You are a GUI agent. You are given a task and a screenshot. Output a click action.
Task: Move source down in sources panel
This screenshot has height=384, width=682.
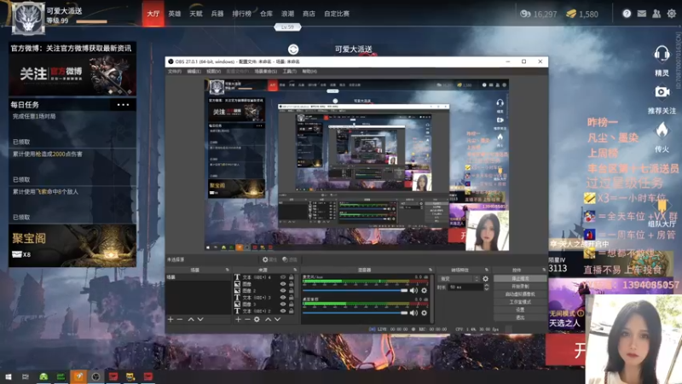pos(277,319)
